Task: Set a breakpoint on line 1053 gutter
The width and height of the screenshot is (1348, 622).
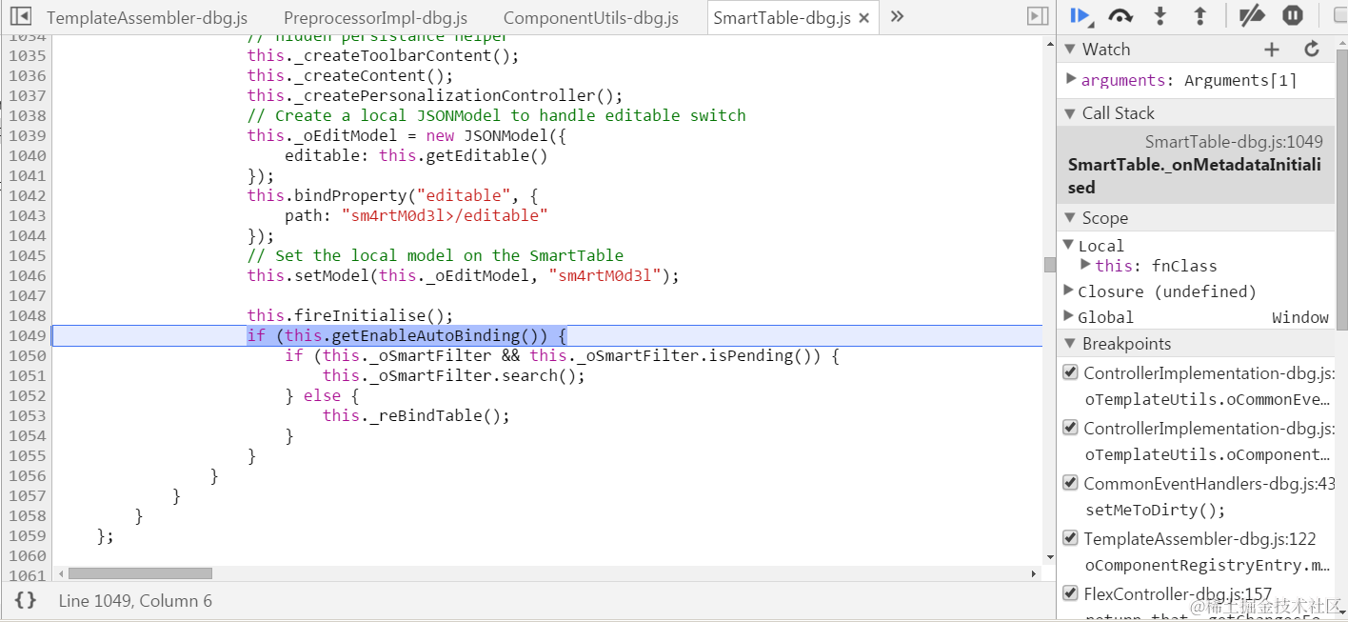Action: (x=27, y=415)
